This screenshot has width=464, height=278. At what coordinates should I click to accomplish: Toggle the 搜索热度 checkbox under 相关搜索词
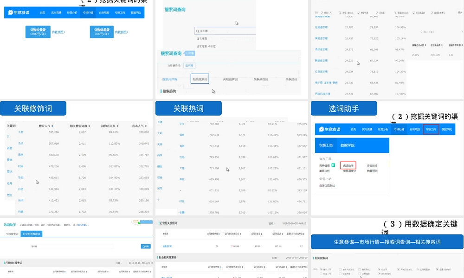point(360,270)
